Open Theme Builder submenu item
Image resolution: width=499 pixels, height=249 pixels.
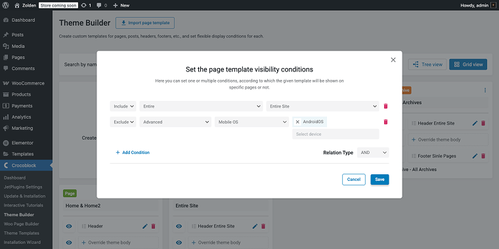pyautogui.click(x=19, y=215)
